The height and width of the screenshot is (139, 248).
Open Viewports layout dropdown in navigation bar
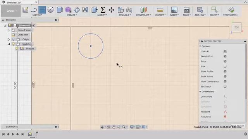click(x=145, y=127)
